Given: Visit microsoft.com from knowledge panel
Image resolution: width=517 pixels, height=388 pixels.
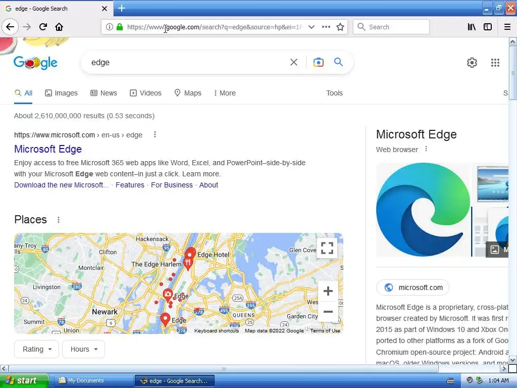Looking at the screenshot, I should (x=413, y=287).
